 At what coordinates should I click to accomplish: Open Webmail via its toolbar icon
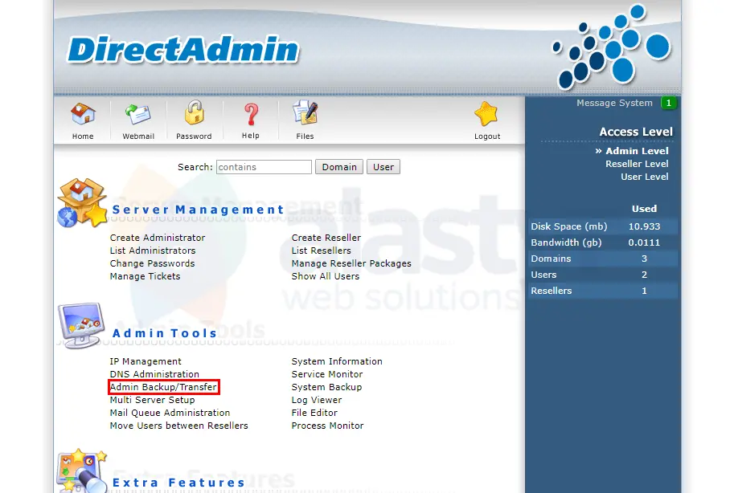tap(137, 116)
